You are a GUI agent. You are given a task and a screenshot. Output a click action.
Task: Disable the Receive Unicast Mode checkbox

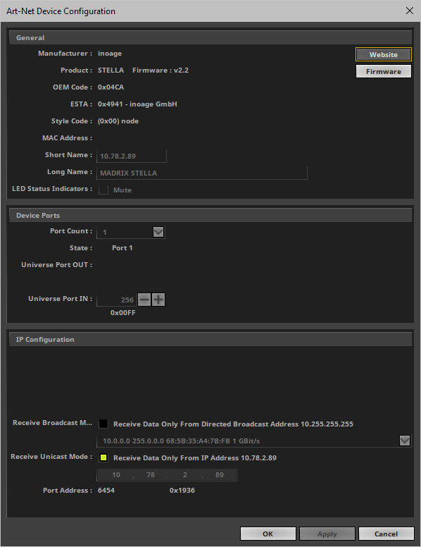point(103,457)
